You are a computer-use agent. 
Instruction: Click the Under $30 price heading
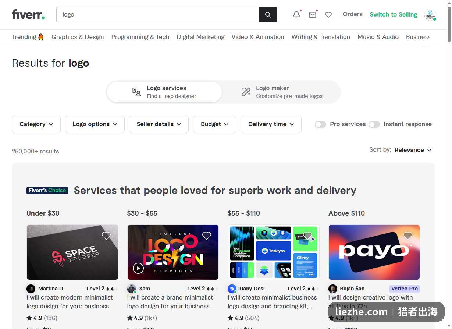(43, 213)
